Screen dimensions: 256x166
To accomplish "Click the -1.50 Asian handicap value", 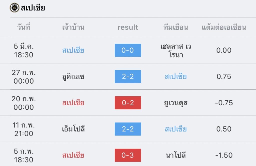I will point(224,155).
